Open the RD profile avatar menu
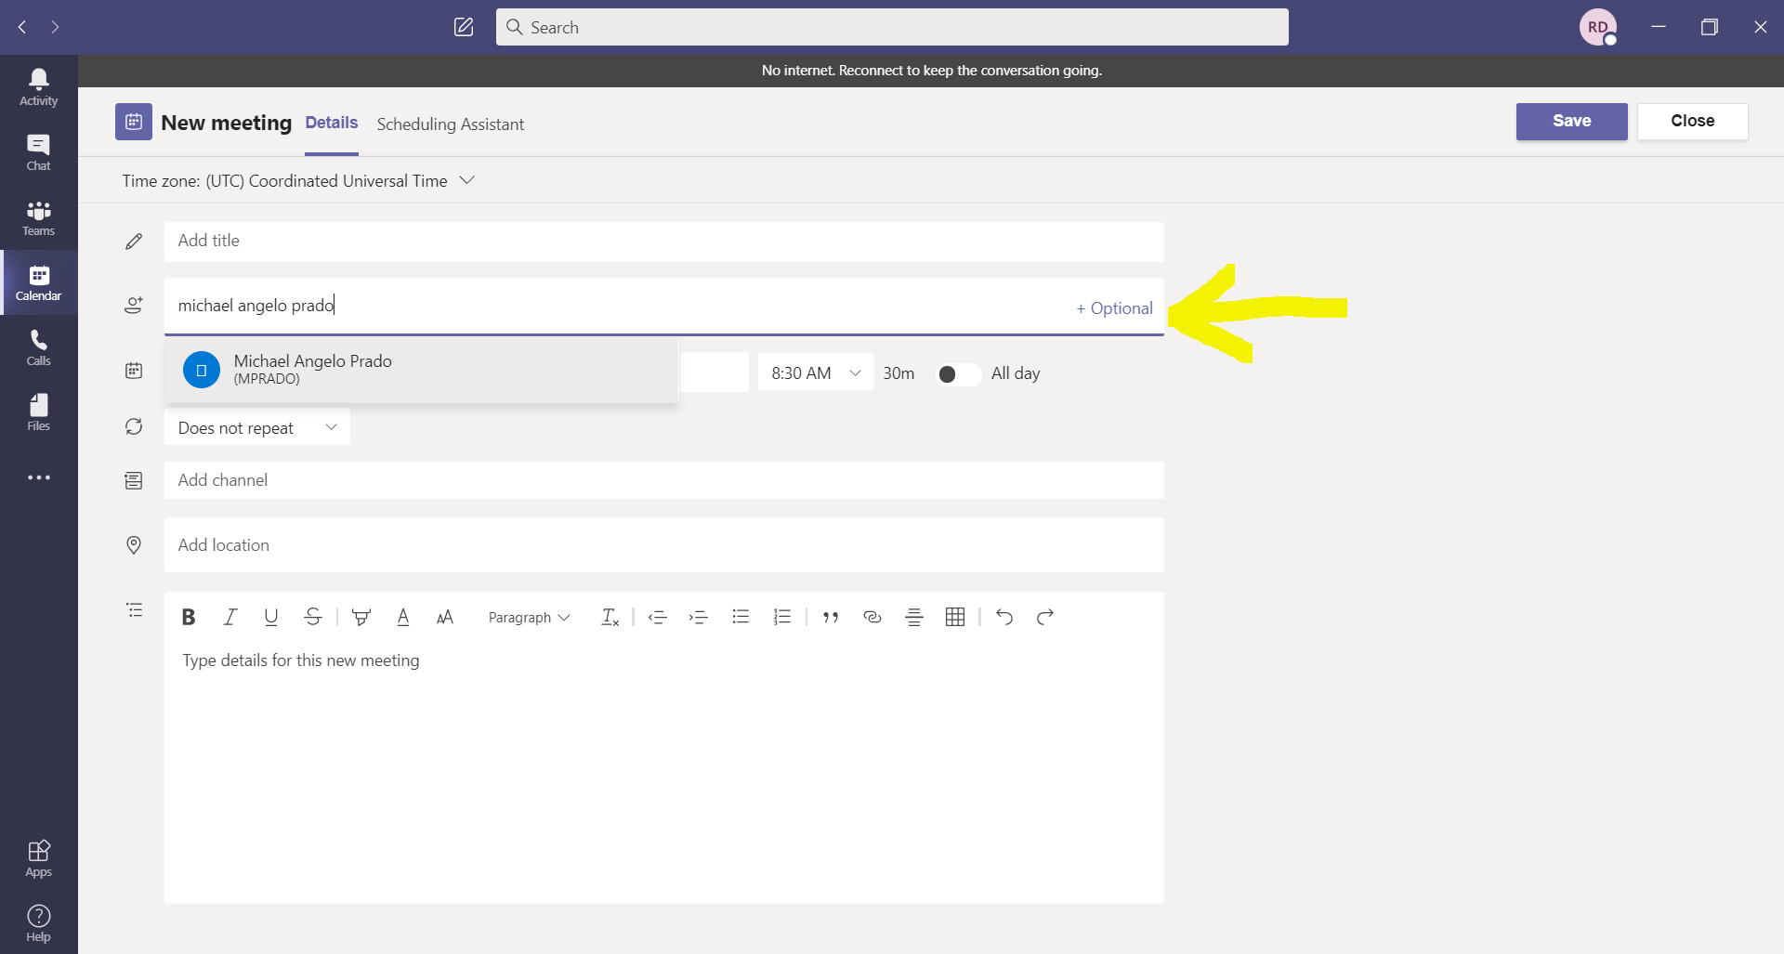The image size is (1784, 954). tap(1597, 27)
